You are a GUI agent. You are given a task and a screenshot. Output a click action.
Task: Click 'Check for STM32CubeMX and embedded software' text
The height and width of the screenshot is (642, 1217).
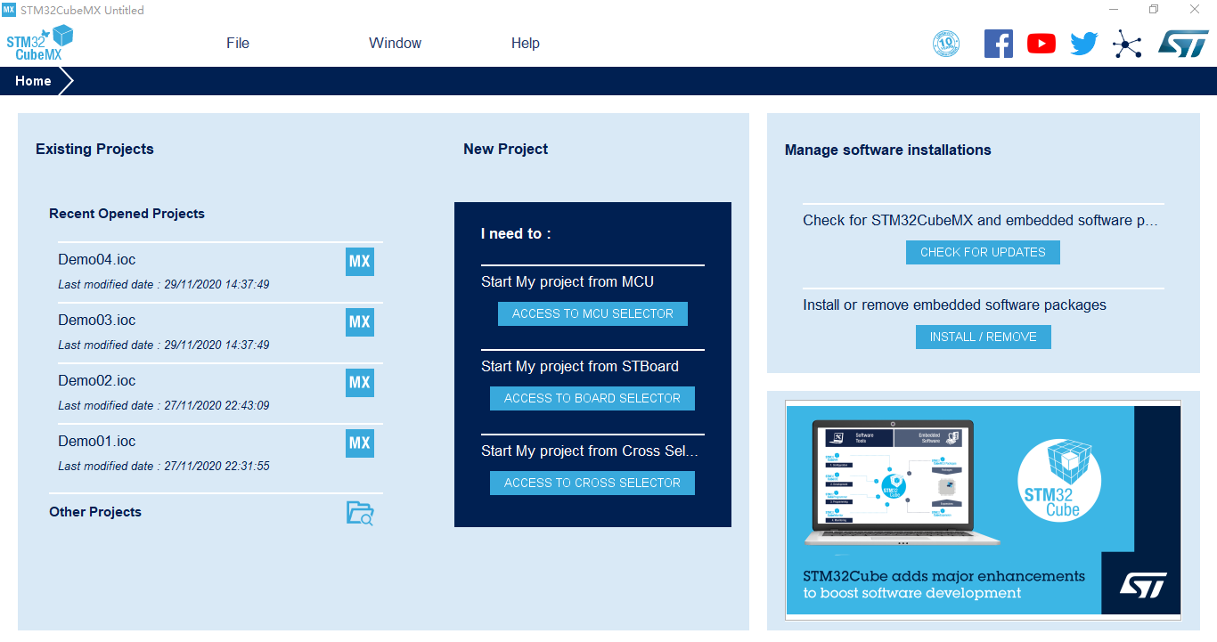[x=980, y=220]
